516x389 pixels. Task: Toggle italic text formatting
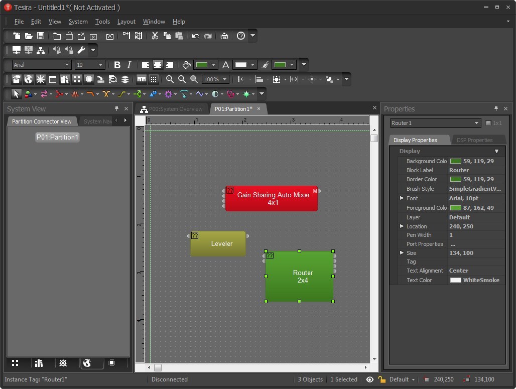click(129, 65)
